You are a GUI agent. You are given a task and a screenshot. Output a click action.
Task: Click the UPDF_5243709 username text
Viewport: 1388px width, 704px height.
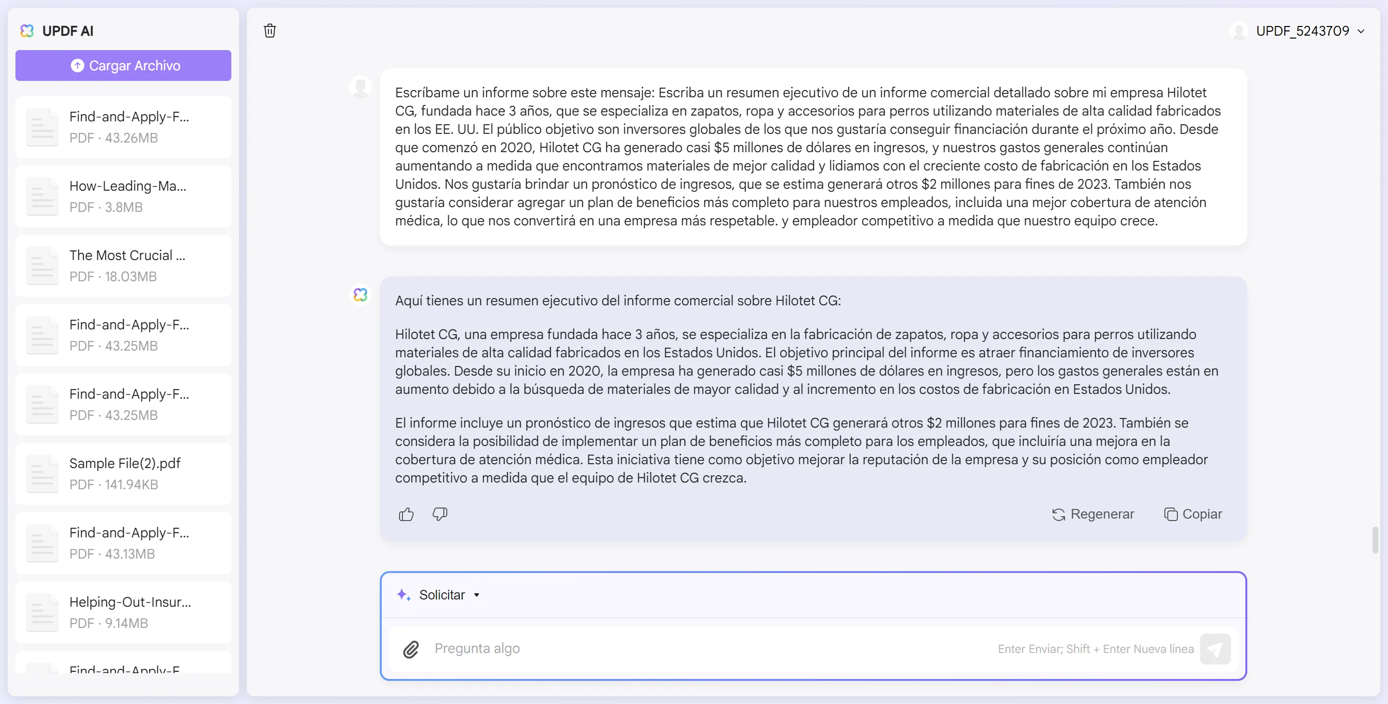[x=1303, y=31]
